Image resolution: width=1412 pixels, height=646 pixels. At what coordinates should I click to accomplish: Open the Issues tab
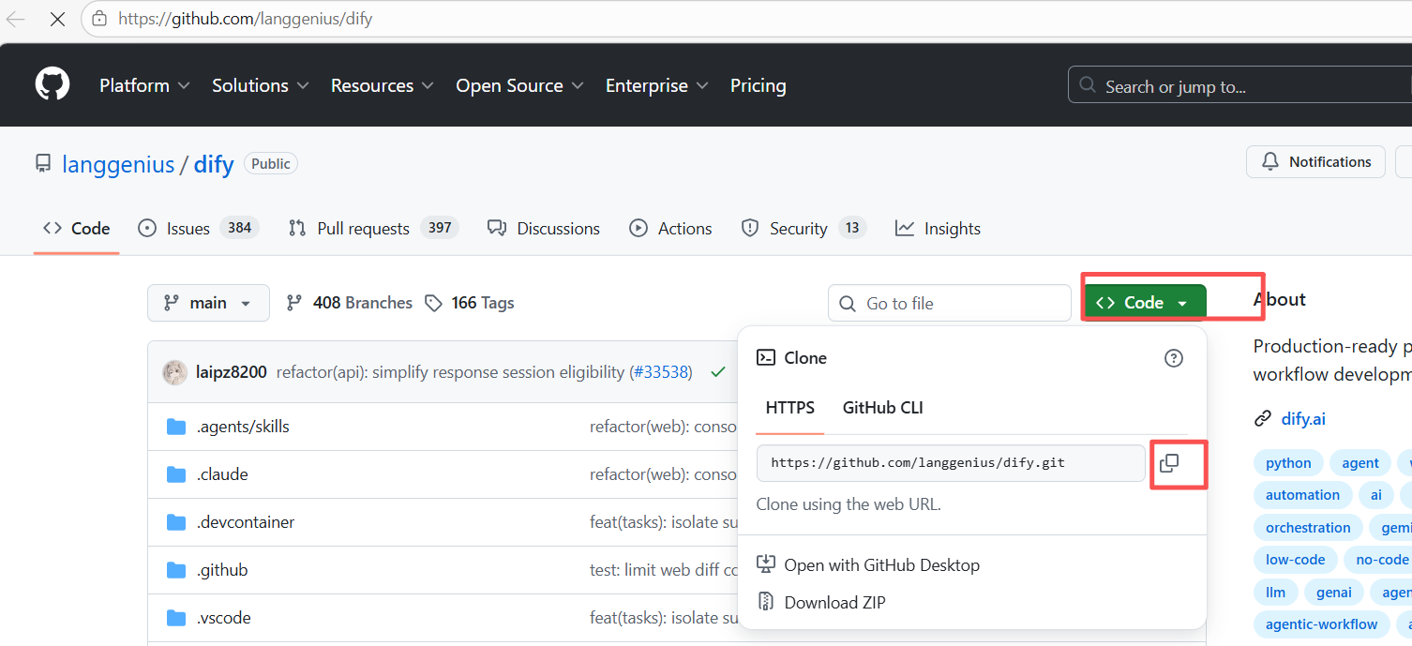click(188, 229)
